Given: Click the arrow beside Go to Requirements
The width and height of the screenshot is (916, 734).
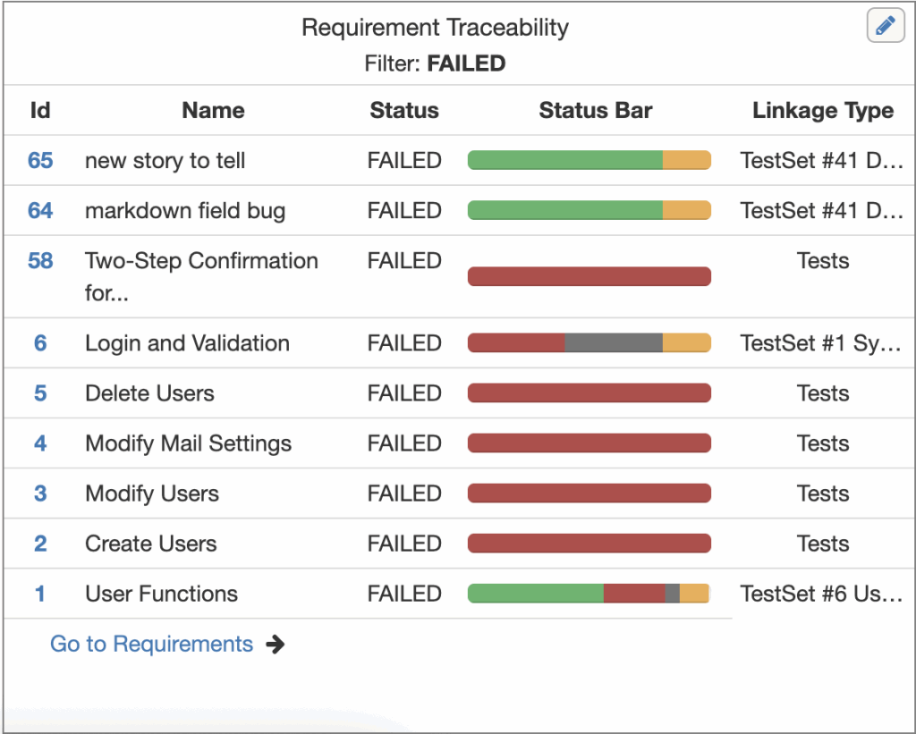Looking at the screenshot, I should coord(276,644).
